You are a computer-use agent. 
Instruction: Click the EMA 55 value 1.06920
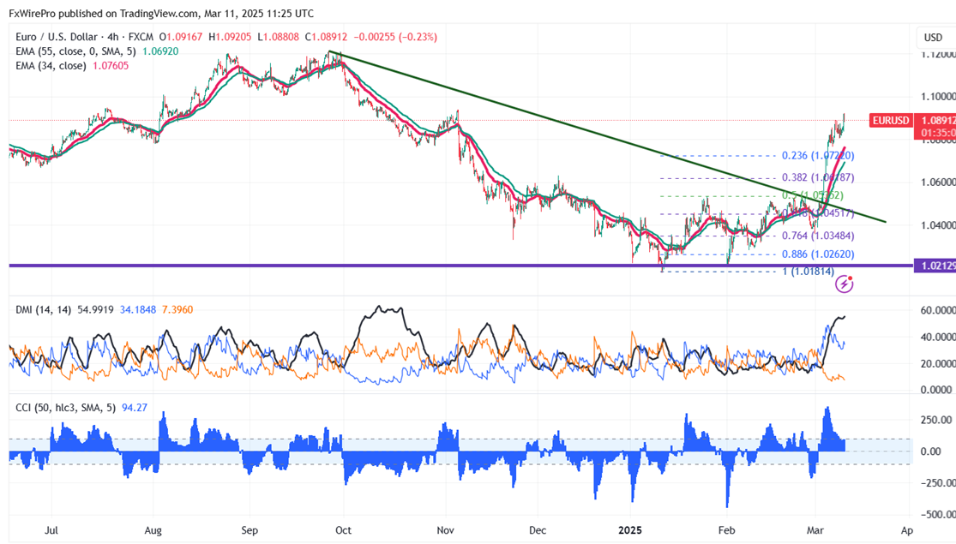click(x=160, y=51)
